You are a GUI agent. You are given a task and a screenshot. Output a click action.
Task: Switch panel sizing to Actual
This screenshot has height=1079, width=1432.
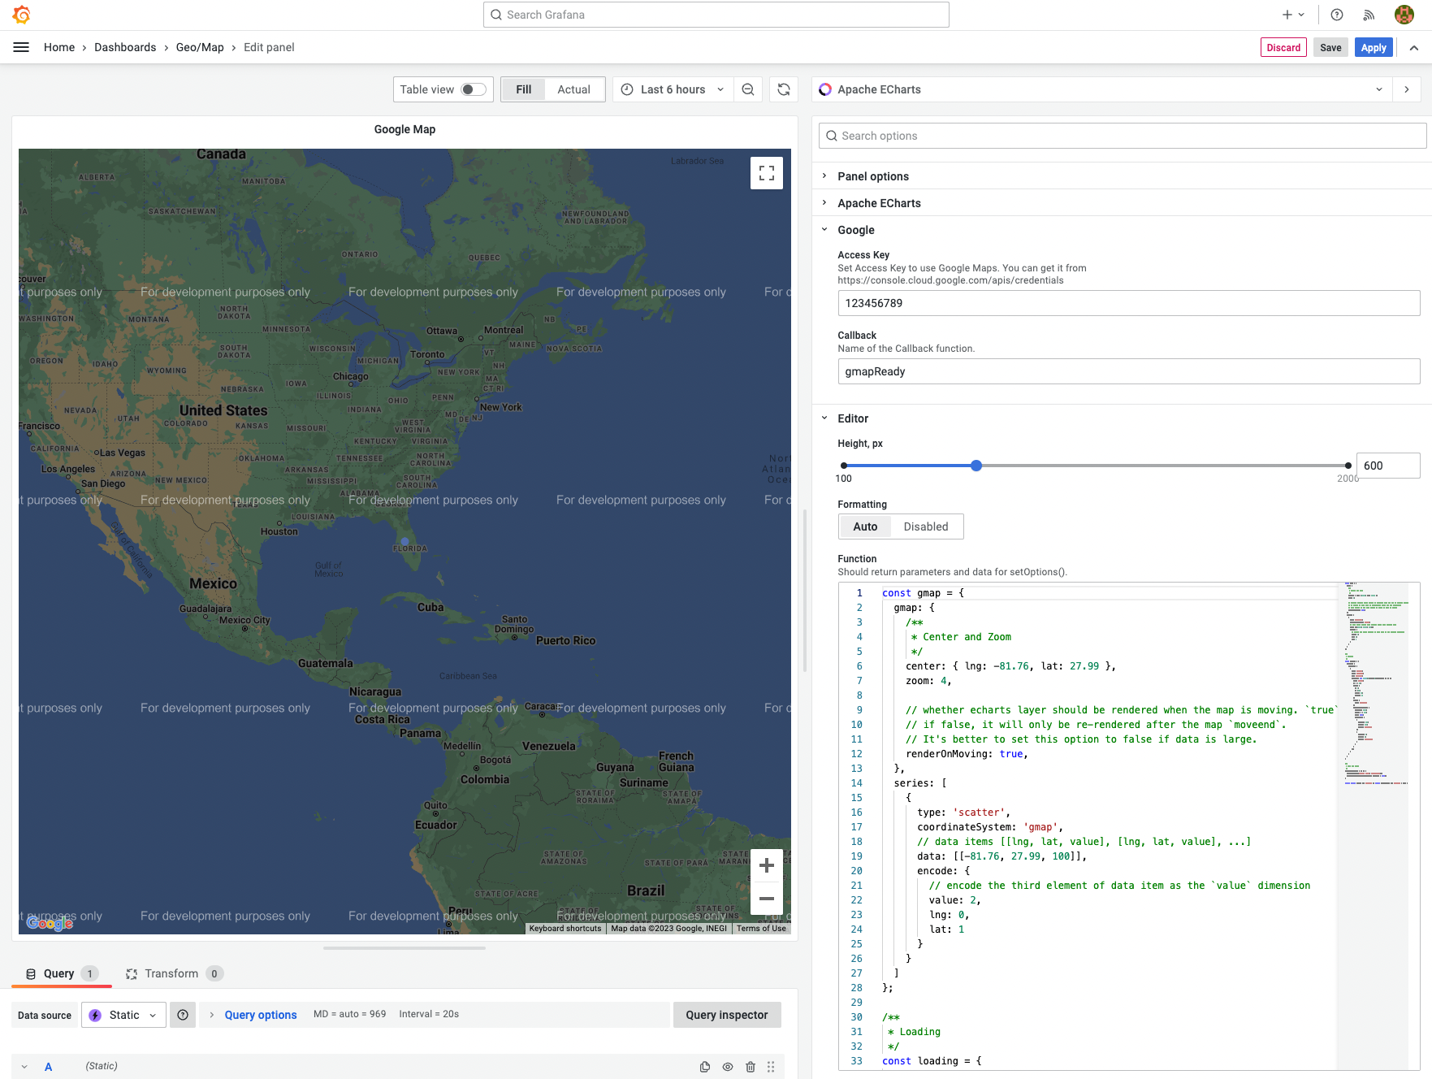573,89
